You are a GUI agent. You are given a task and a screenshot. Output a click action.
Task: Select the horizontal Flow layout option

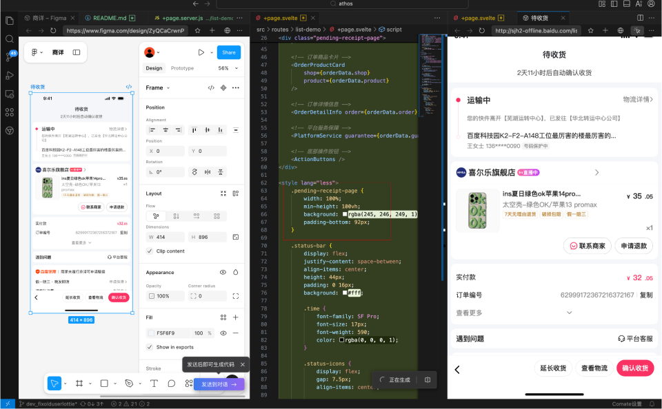coord(197,216)
